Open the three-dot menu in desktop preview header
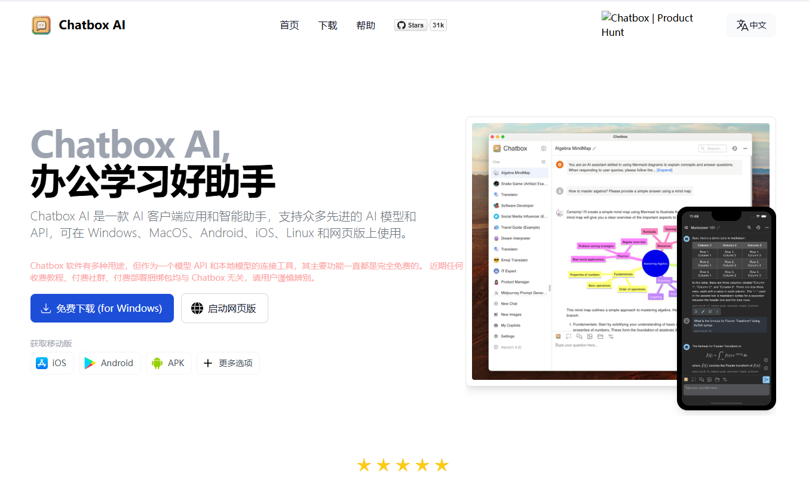Image resolution: width=809 pixels, height=482 pixels. click(x=745, y=148)
